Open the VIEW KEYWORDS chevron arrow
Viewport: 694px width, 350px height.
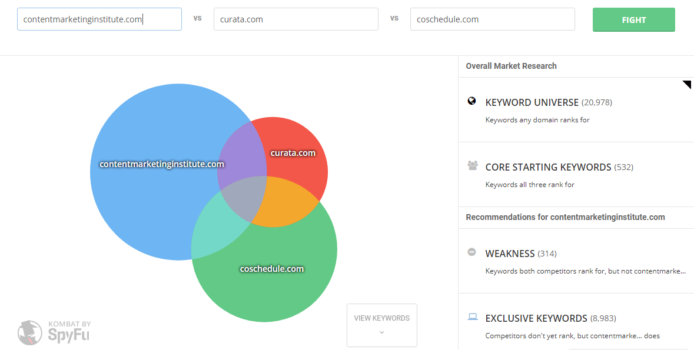(381, 331)
